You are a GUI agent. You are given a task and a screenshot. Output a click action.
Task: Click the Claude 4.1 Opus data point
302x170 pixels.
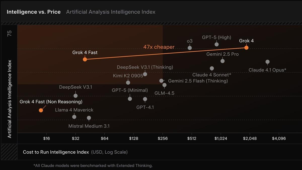tap(268, 62)
